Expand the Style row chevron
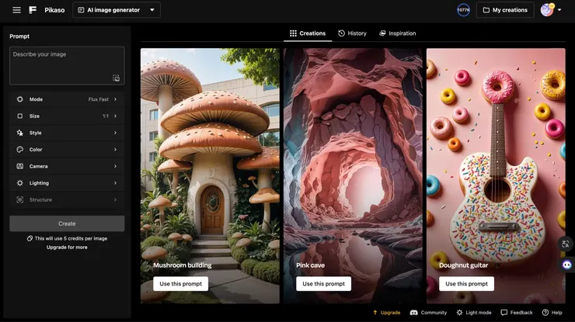The height and width of the screenshot is (322, 575). 115,133
